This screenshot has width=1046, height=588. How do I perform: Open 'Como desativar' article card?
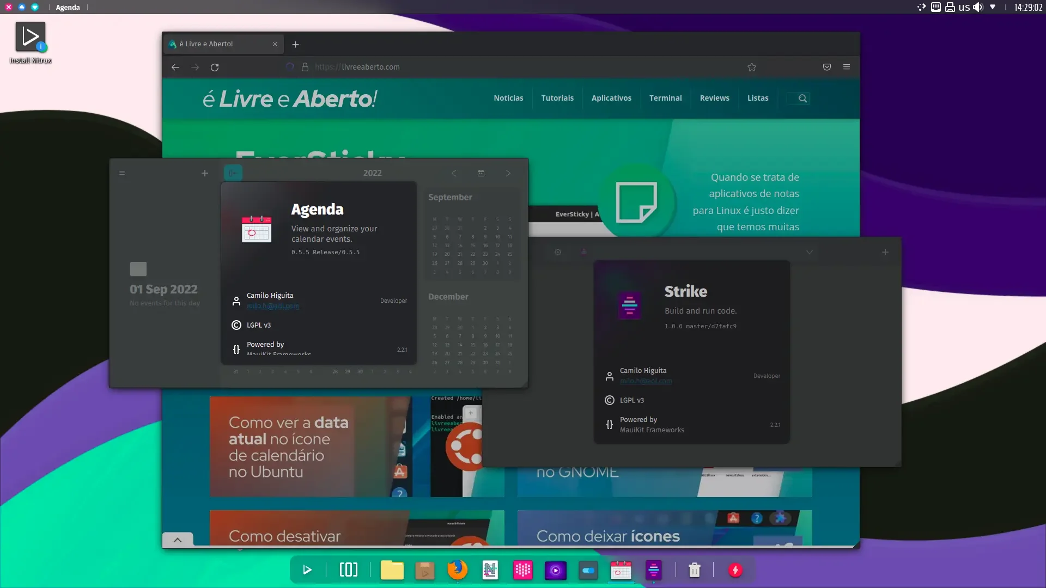[357, 528]
